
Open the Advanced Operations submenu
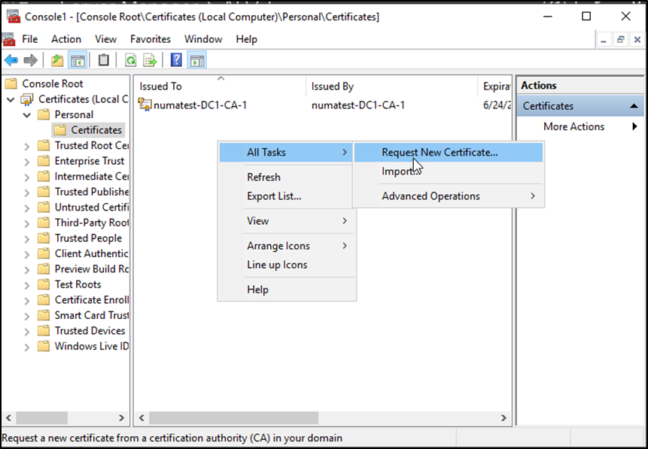[x=430, y=196]
